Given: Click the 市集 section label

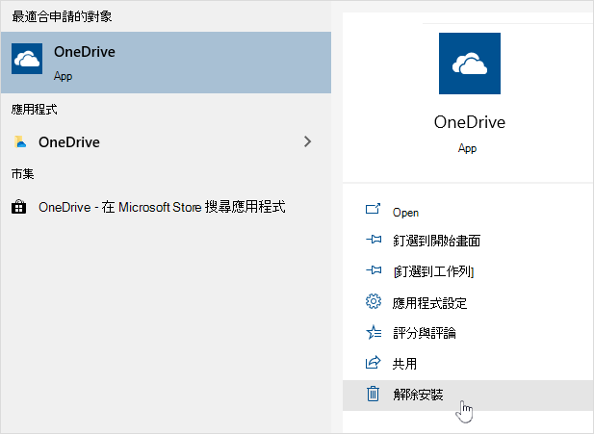Looking at the screenshot, I should [x=22, y=174].
